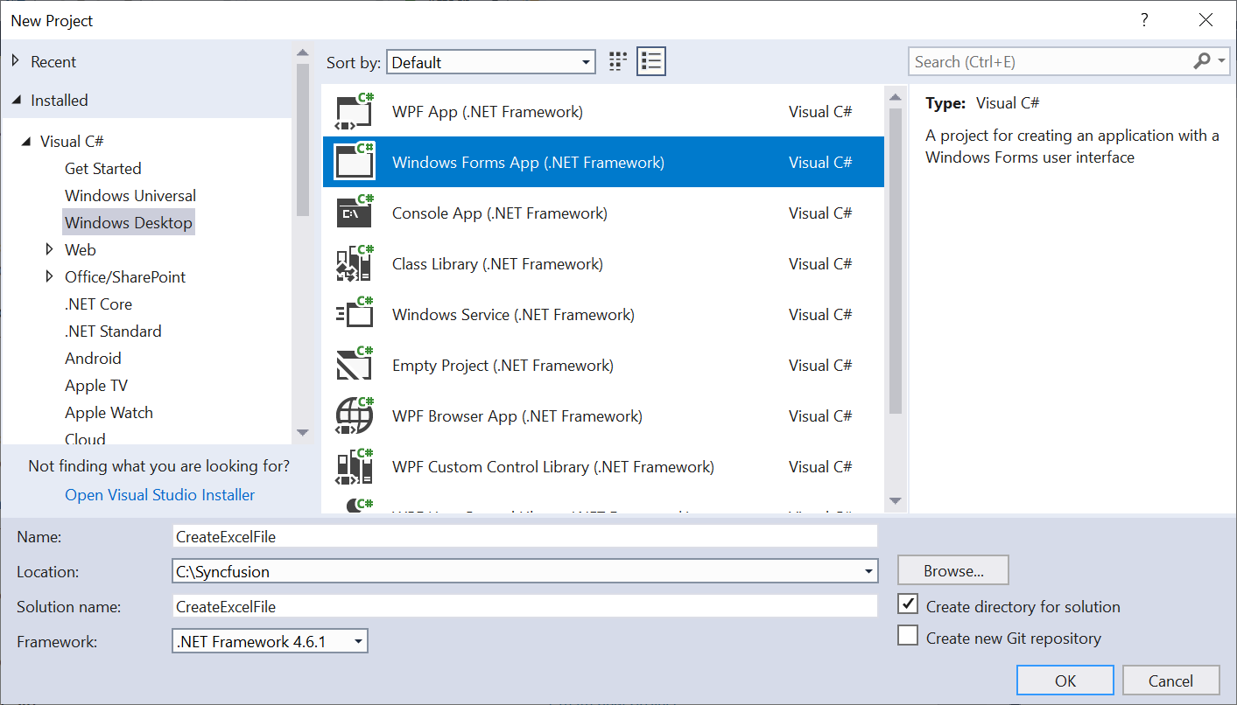Click the project Name text field
This screenshot has height=705, width=1237.
pyautogui.click(x=524, y=536)
